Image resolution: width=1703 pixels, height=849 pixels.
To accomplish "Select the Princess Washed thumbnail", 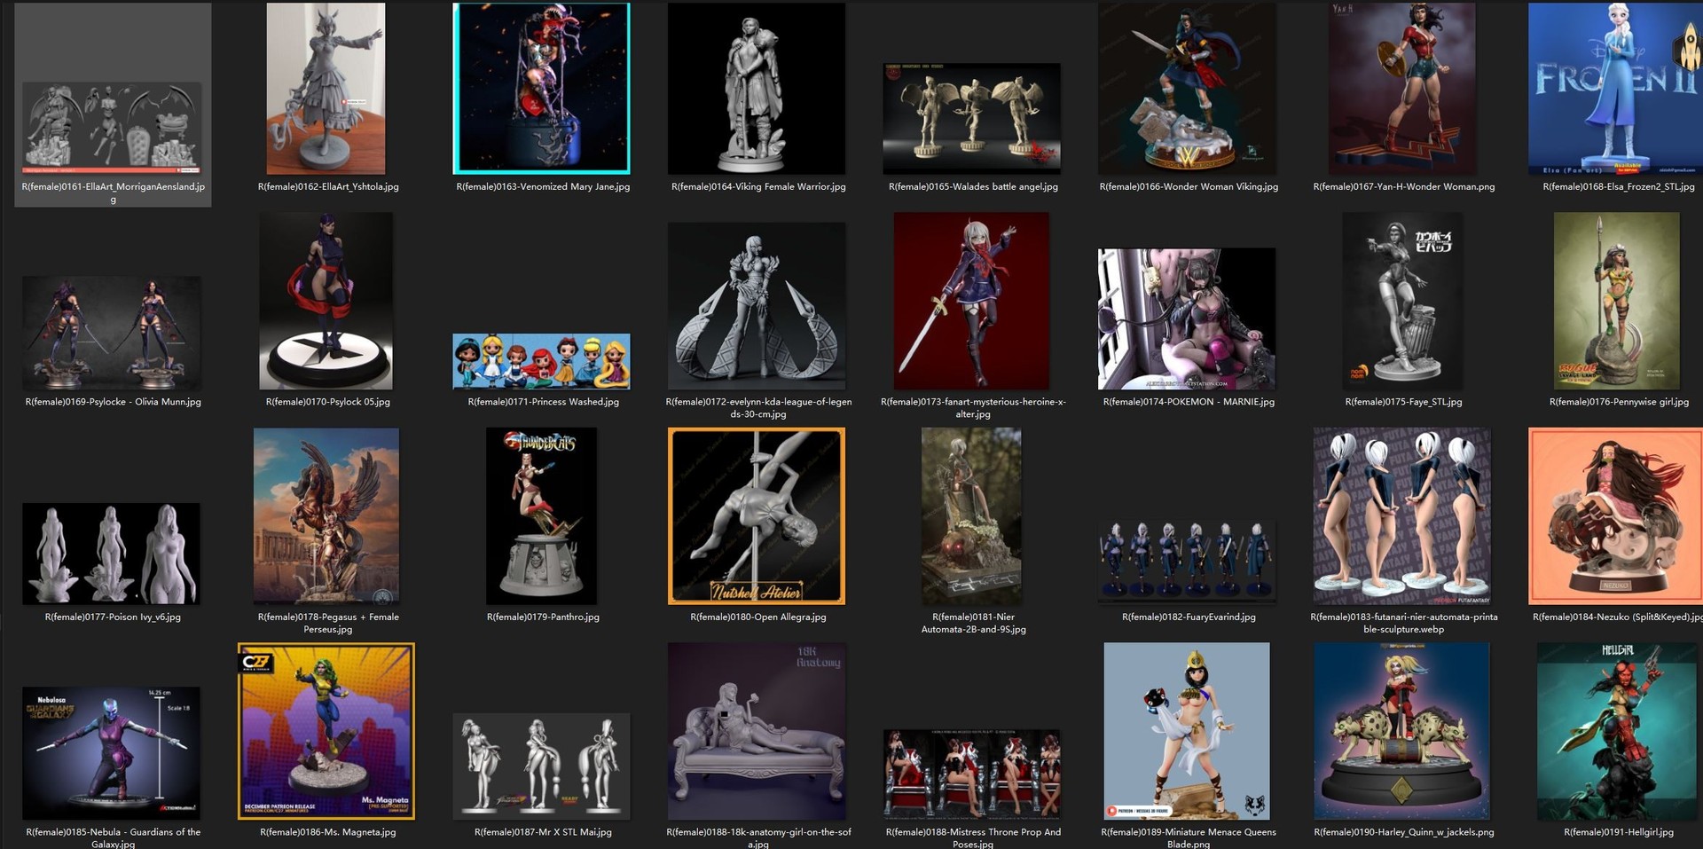I will [x=542, y=362].
